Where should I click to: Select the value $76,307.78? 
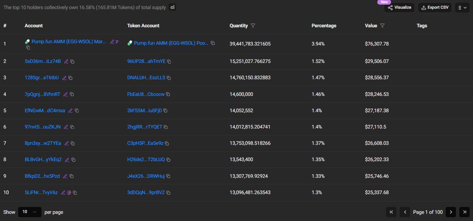pos(377,44)
